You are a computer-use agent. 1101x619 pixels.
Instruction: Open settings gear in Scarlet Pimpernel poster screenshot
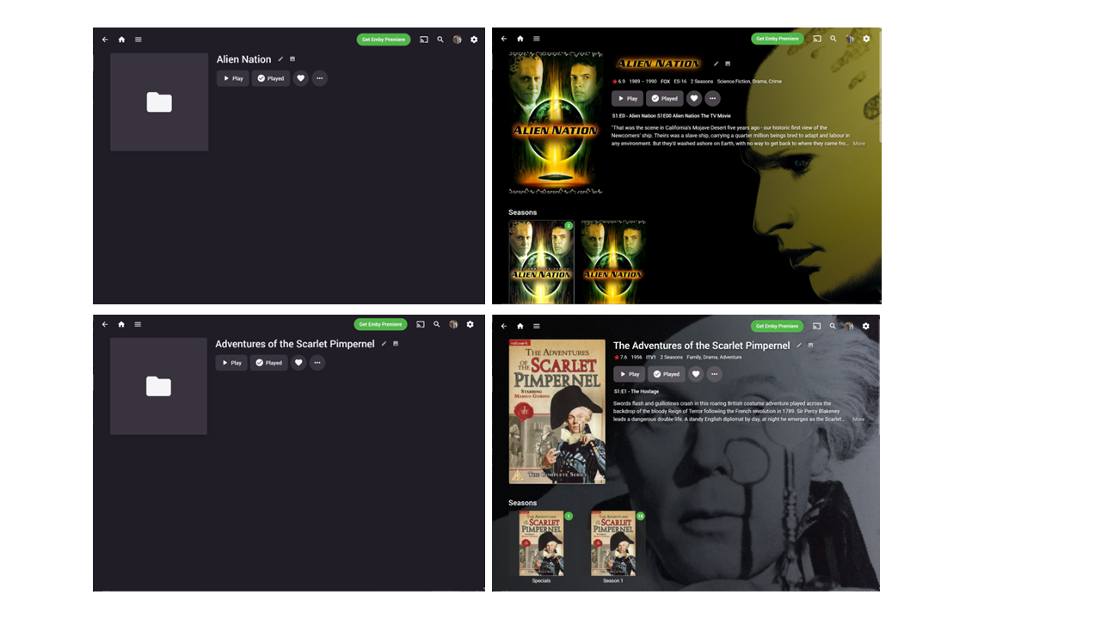click(865, 326)
